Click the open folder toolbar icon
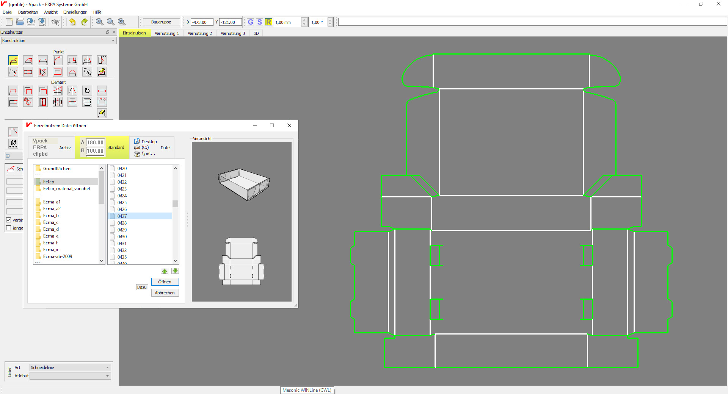Image resolution: width=728 pixels, height=394 pixels. point(20,22)
